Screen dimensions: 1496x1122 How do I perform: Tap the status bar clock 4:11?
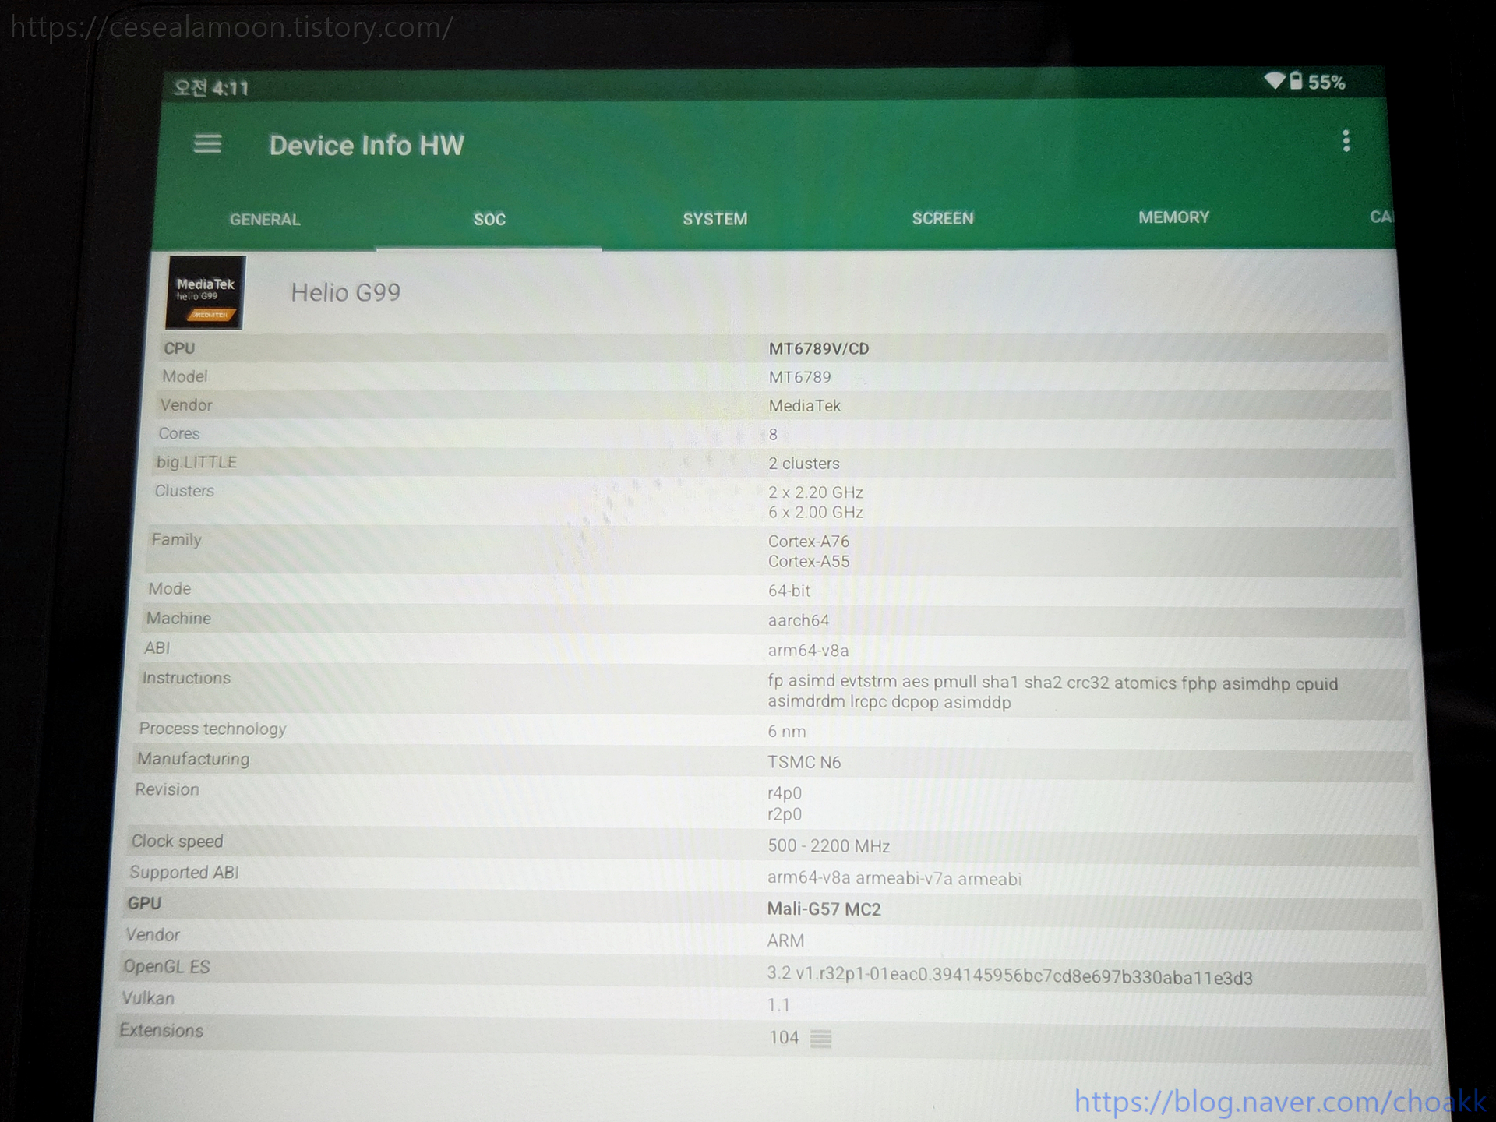coord(230,88)
